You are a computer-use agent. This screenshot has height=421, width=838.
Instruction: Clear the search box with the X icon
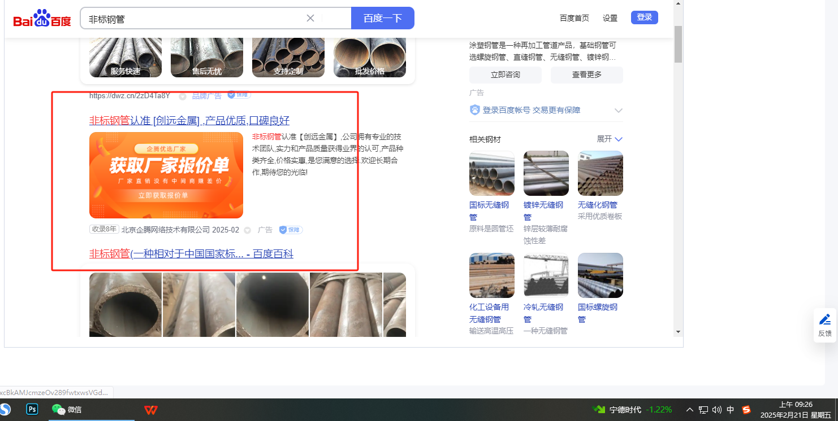click(310, 18)
